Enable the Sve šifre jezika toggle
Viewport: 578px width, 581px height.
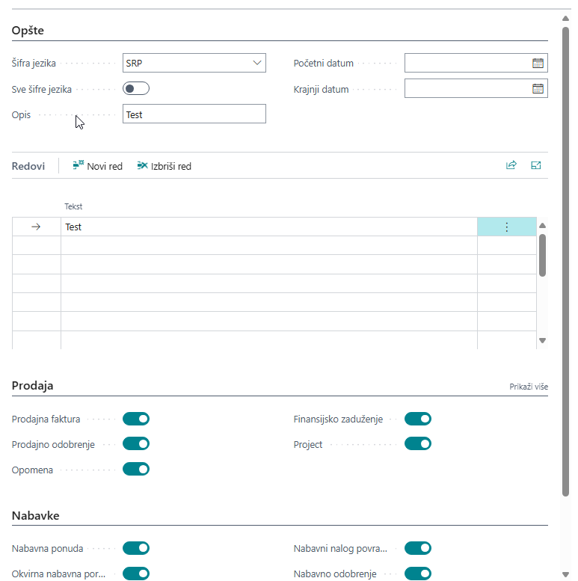click(136, 89)
